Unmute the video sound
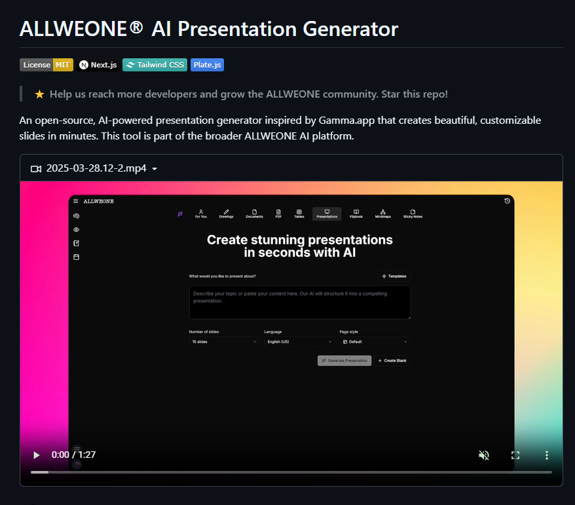Image resolution: width=575 pixels, height=505 pixels. click(x=483, y=455)
